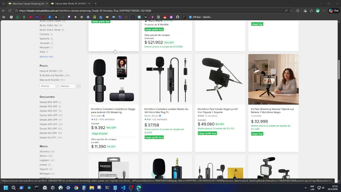The height and width of the screenshot is (192, 341).
Task: Open Windows taskbar search
Action: coord(14,188)
